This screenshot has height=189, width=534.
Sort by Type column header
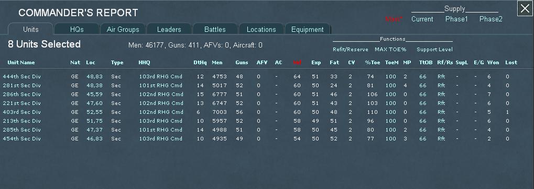[117, 63]
